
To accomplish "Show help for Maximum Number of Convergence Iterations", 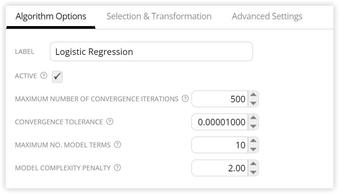I will tap(185, 99).
